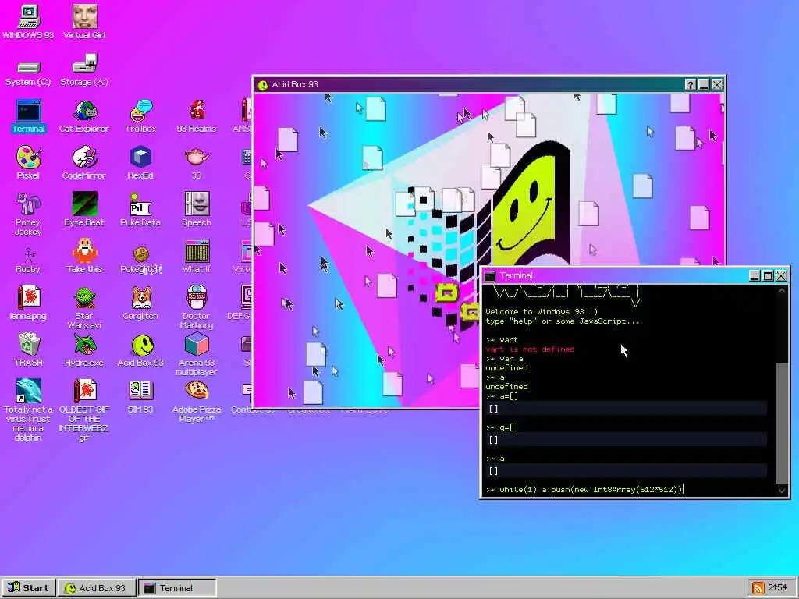Open the 3D teapot icon
This screenshot has height=599, width=799.
(197, 163)
